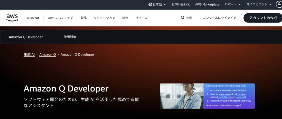Open the ソリューション menu

(104, 18)
